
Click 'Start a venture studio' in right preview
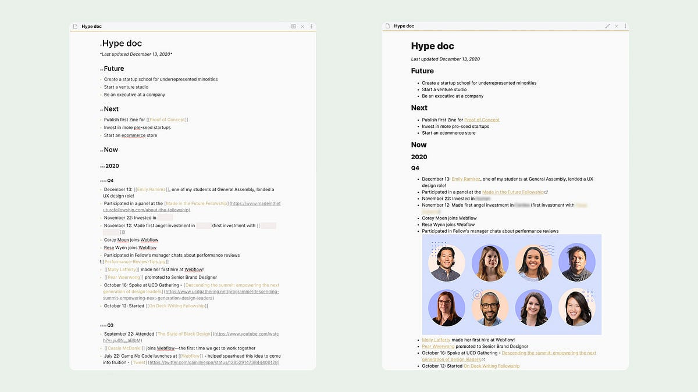coord(444,89)
